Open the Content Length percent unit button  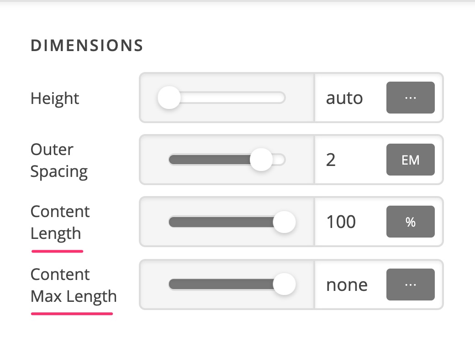411,222
